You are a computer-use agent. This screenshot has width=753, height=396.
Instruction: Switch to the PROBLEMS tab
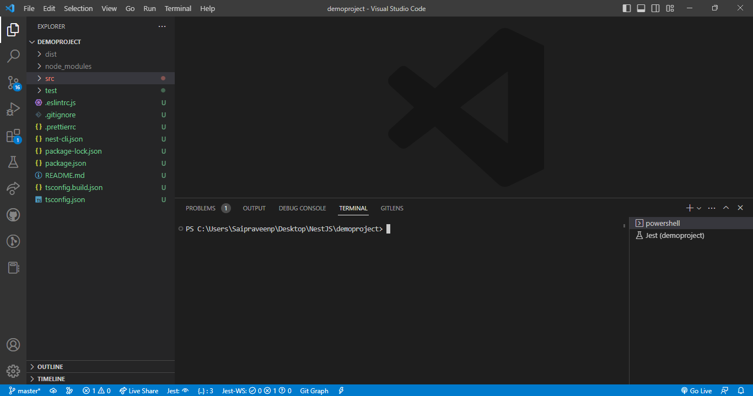pos(201,208)
